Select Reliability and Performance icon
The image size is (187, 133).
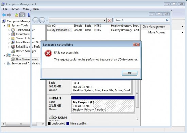13,46
